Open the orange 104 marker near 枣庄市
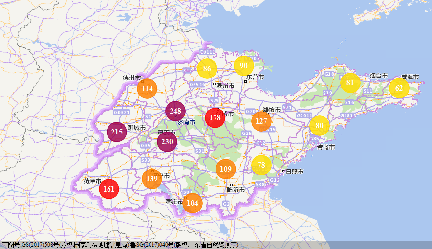Screen dimensions: 432x249 tap(193, 203)
